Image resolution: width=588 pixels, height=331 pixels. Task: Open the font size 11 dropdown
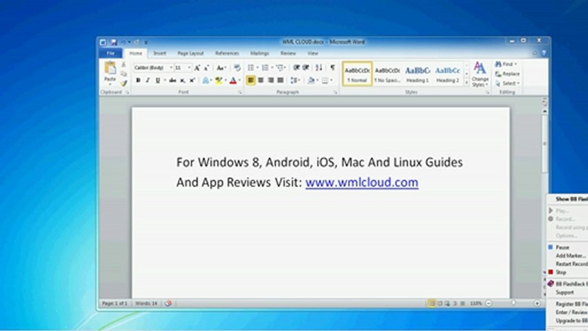point(189,68)
